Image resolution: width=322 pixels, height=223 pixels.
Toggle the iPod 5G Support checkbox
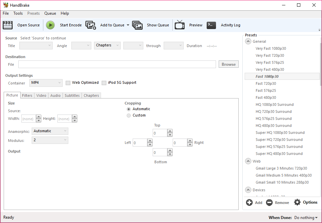104,83
